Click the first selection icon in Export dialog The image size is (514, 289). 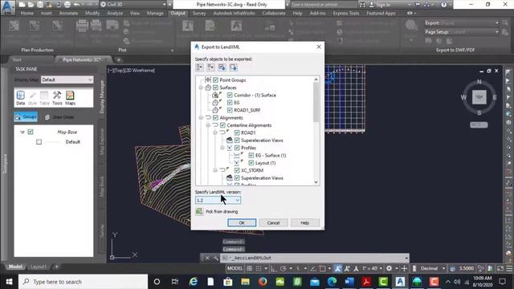coord(199,67)
